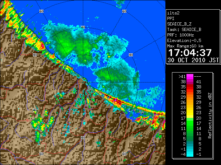The width and height of the screenshot is (221, 165).
Task: Click the "40" ring label due north of the radar
Action: tap(83, 27)
